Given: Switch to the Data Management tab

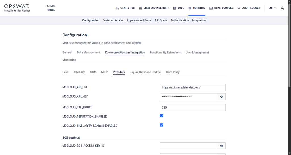Looking at the screenshot, I should pyautogui.click(x=88, y=53).
